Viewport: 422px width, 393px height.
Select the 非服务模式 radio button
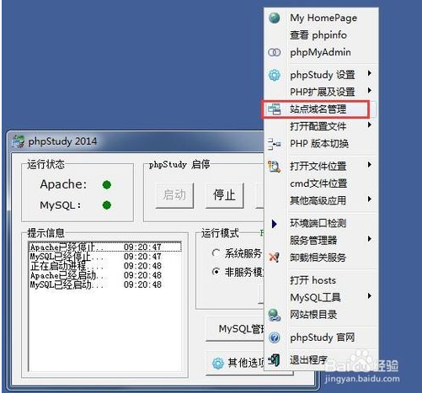[x=216, y=272]
